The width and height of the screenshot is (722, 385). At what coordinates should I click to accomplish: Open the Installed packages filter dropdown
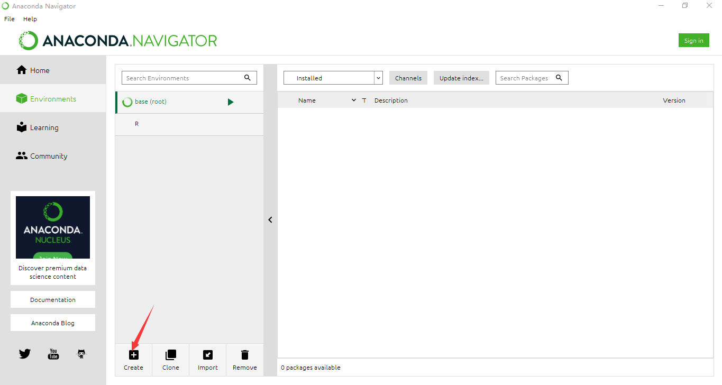(x=378, y=77)
